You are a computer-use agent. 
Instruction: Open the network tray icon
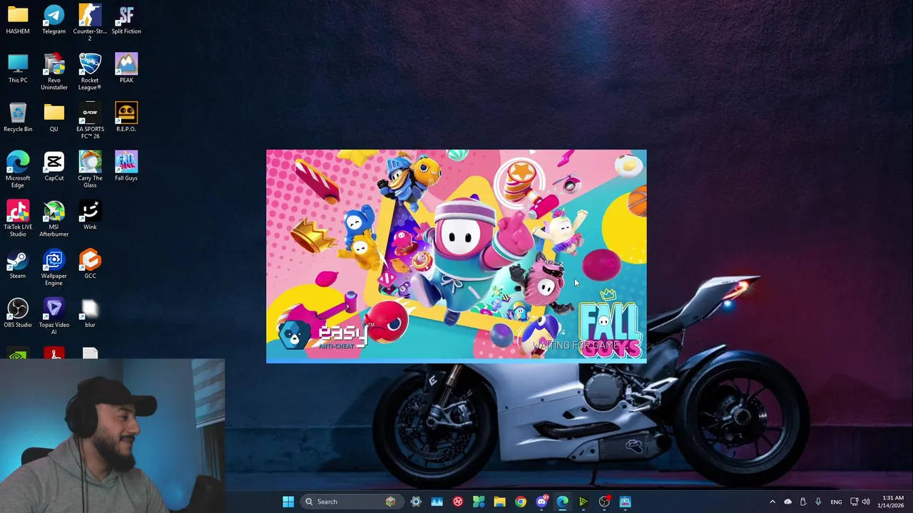pyautogui.click(x=854, y=502)
